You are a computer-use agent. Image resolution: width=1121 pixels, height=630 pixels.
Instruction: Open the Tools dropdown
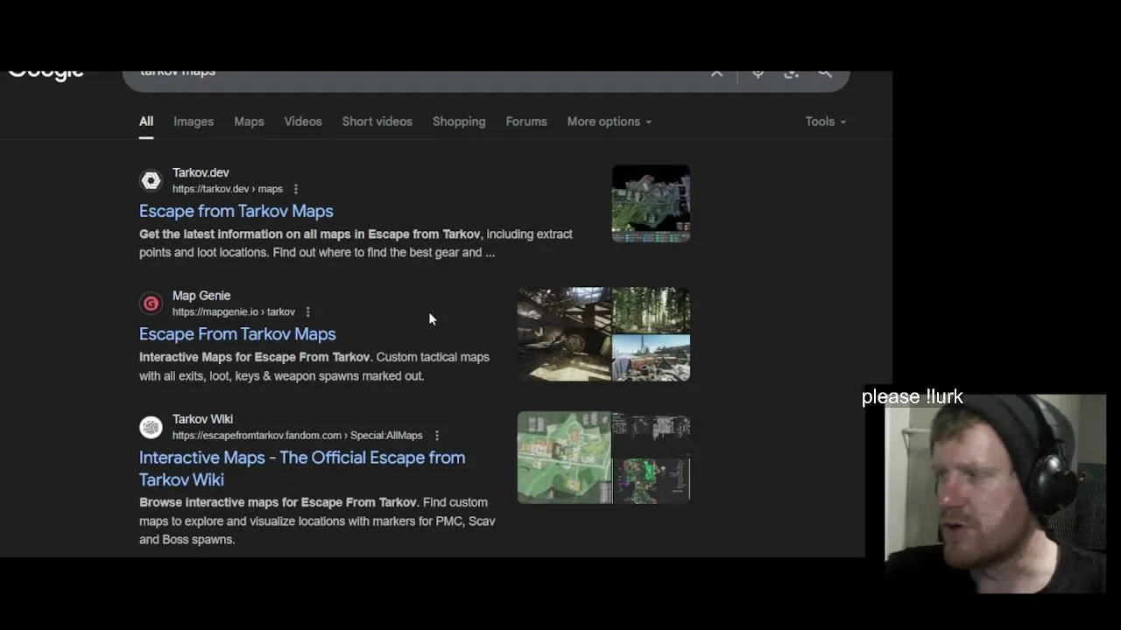tap(826, 122)
